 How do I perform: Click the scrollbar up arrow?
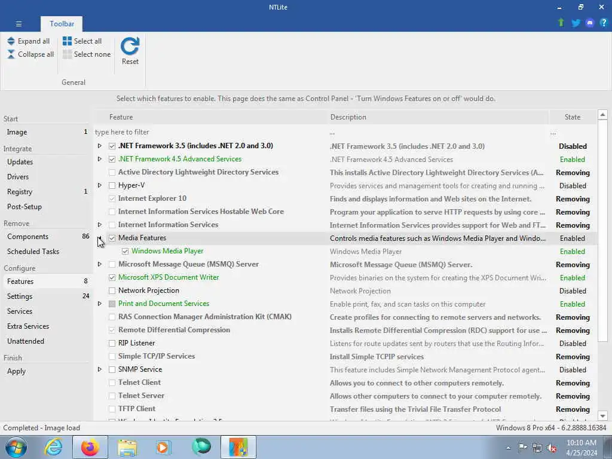pos(602,115)
